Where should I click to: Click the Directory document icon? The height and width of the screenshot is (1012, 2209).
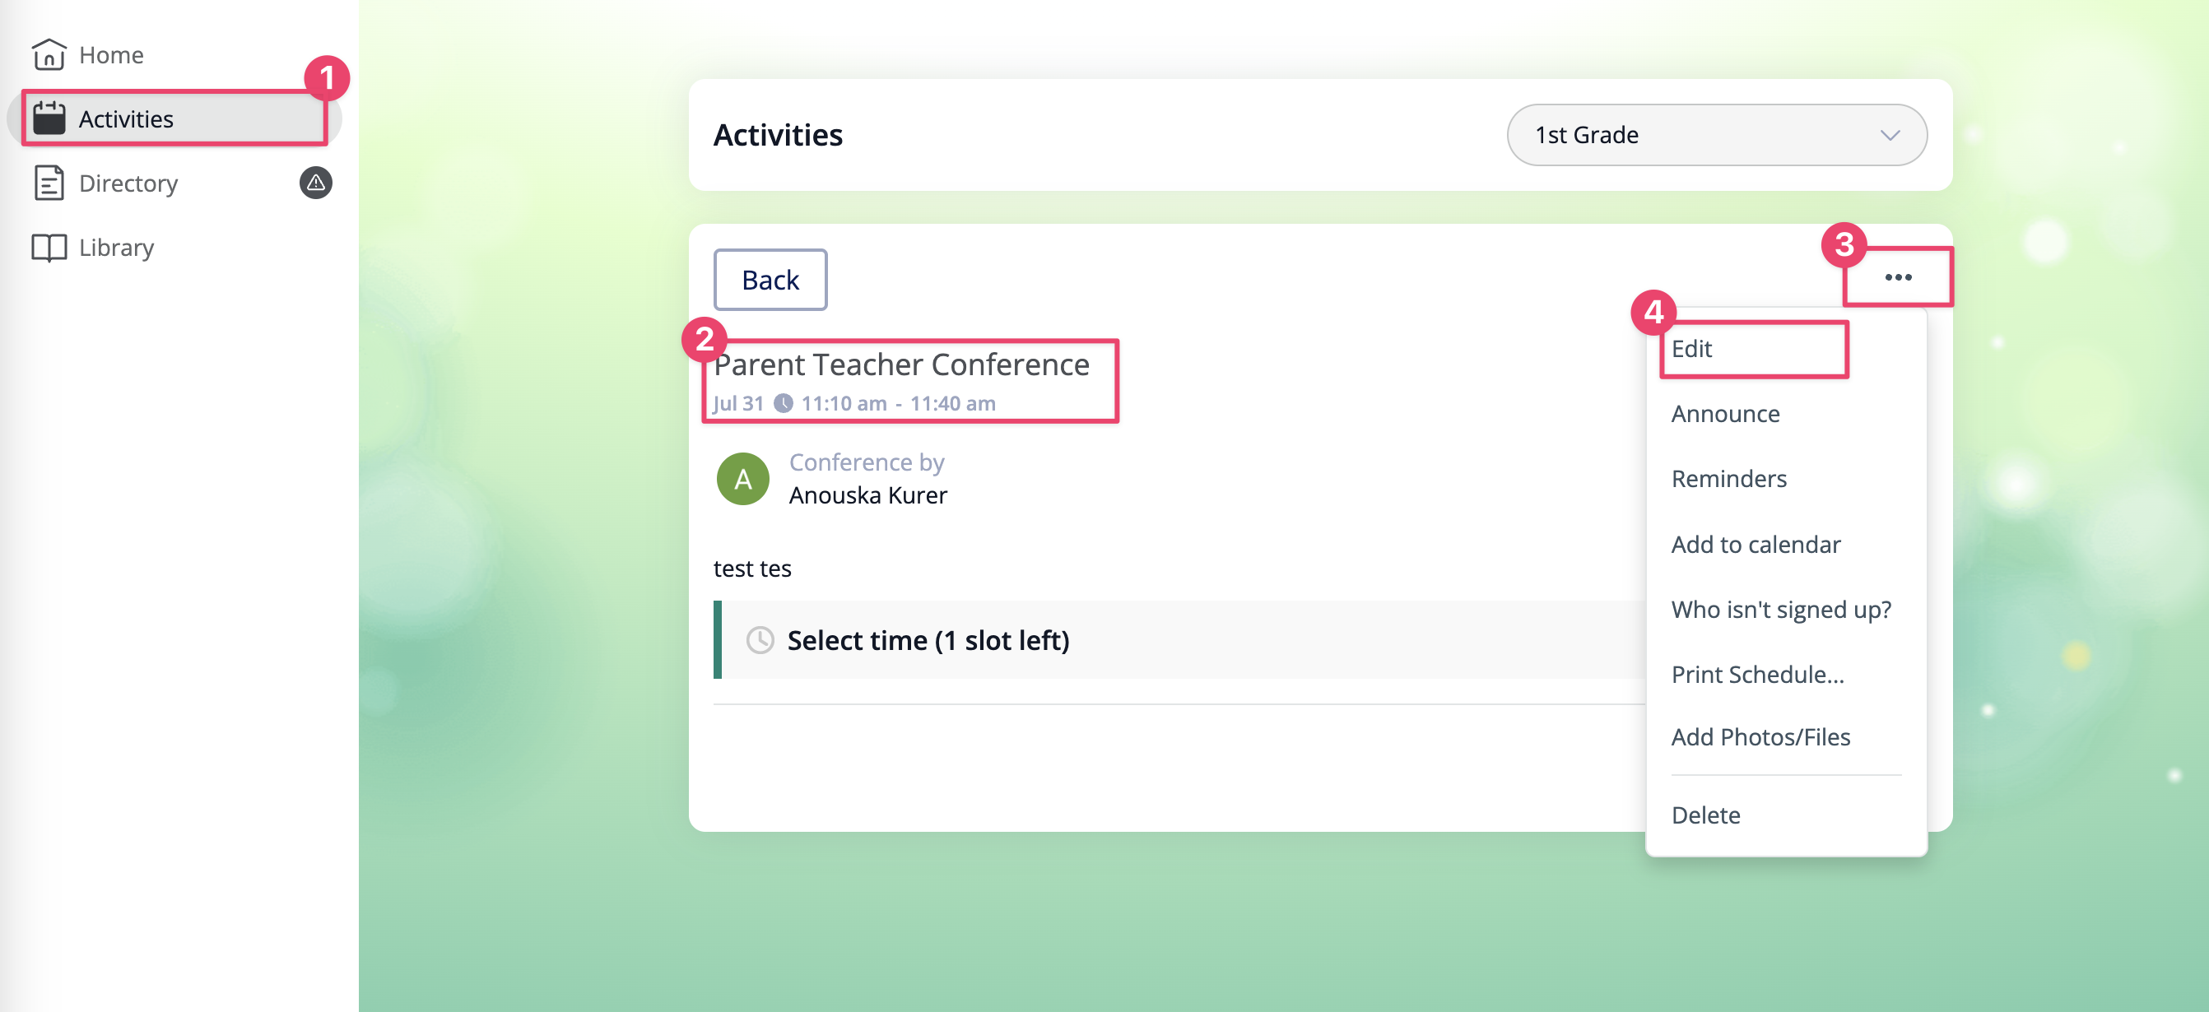[49, 183]
